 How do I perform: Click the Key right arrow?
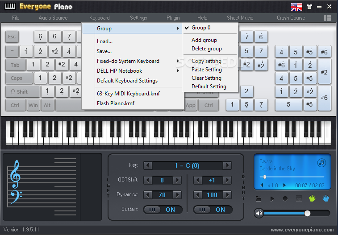227,166
